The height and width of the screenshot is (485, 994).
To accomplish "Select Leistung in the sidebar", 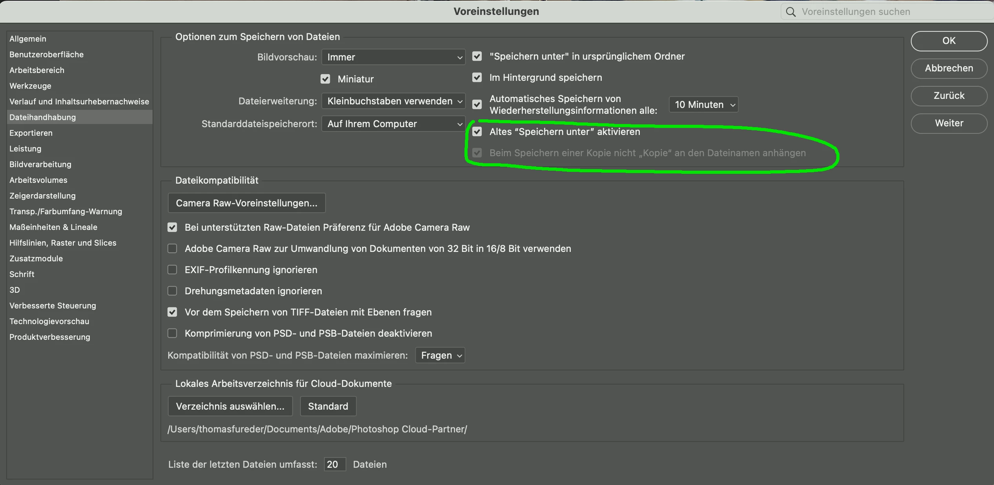I will 25,149.
